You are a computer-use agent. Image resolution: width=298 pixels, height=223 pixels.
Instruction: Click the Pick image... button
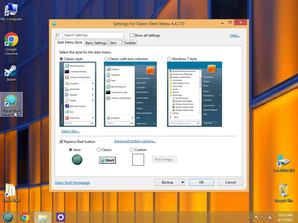pos(164,159)
